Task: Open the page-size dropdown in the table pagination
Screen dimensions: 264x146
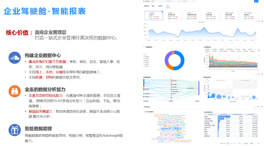Action: click(x=247, y=143)
